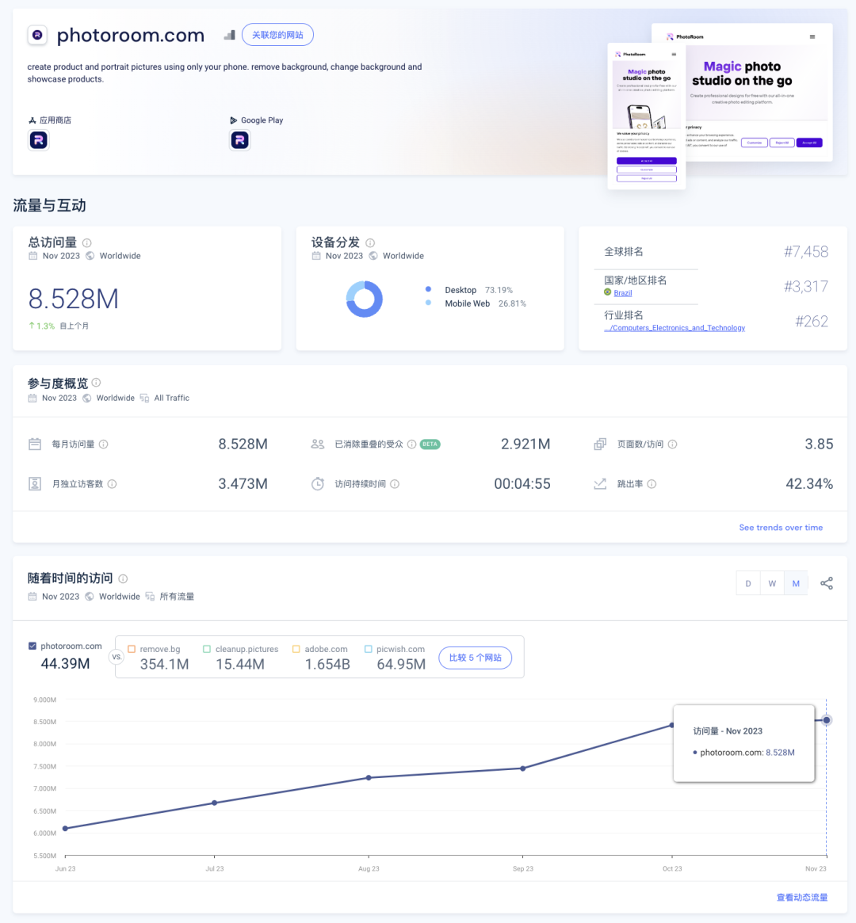Select the monthly (M) view tab
This screenshot has width=856, height=923.
(796, 583)
